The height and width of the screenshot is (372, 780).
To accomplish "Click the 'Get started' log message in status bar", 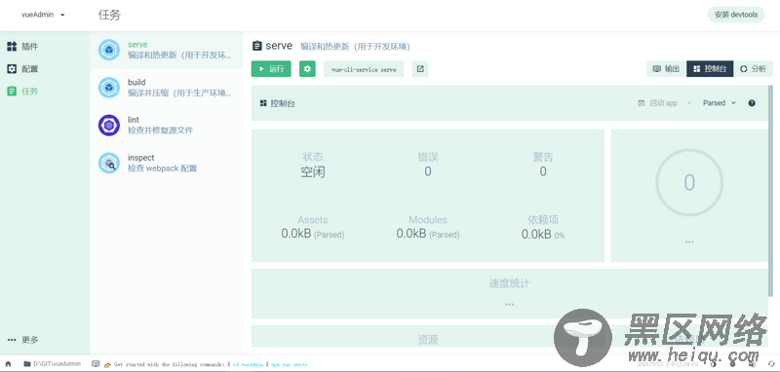I will coord(207,364).
